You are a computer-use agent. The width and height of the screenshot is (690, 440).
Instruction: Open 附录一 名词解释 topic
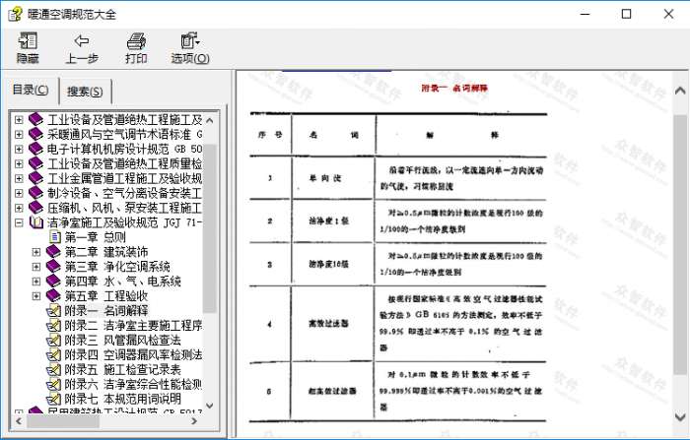(106, 311)
